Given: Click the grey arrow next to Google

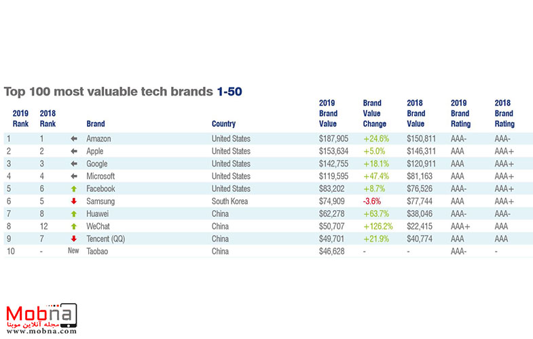Looking at the screenshot, I should pos(73,163).
